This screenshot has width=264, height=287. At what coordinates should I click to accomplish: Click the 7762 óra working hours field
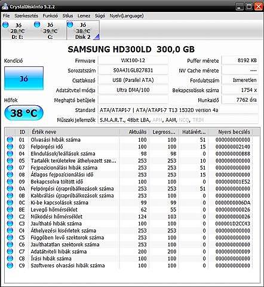pos(240,100)
